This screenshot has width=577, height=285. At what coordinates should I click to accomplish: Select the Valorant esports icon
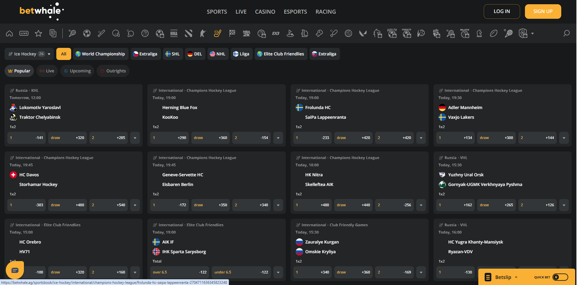coord(363,33)
